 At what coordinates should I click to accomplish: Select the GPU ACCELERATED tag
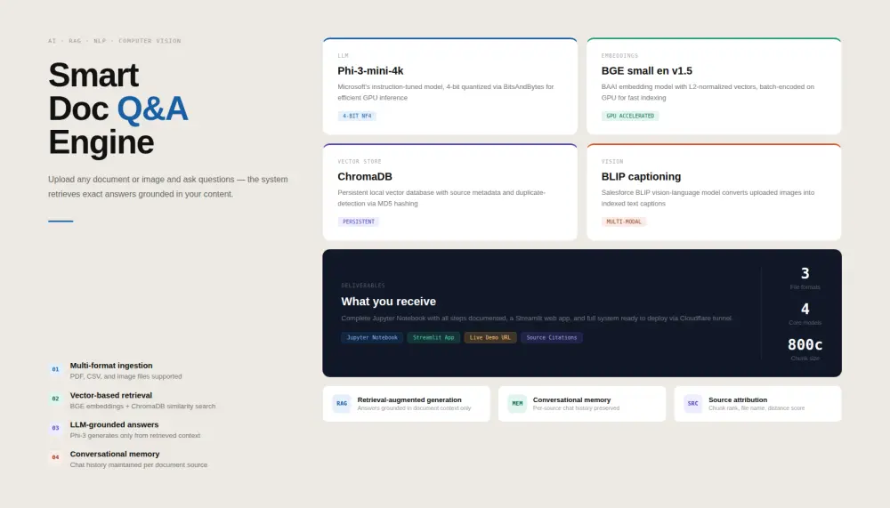[630, 116]
